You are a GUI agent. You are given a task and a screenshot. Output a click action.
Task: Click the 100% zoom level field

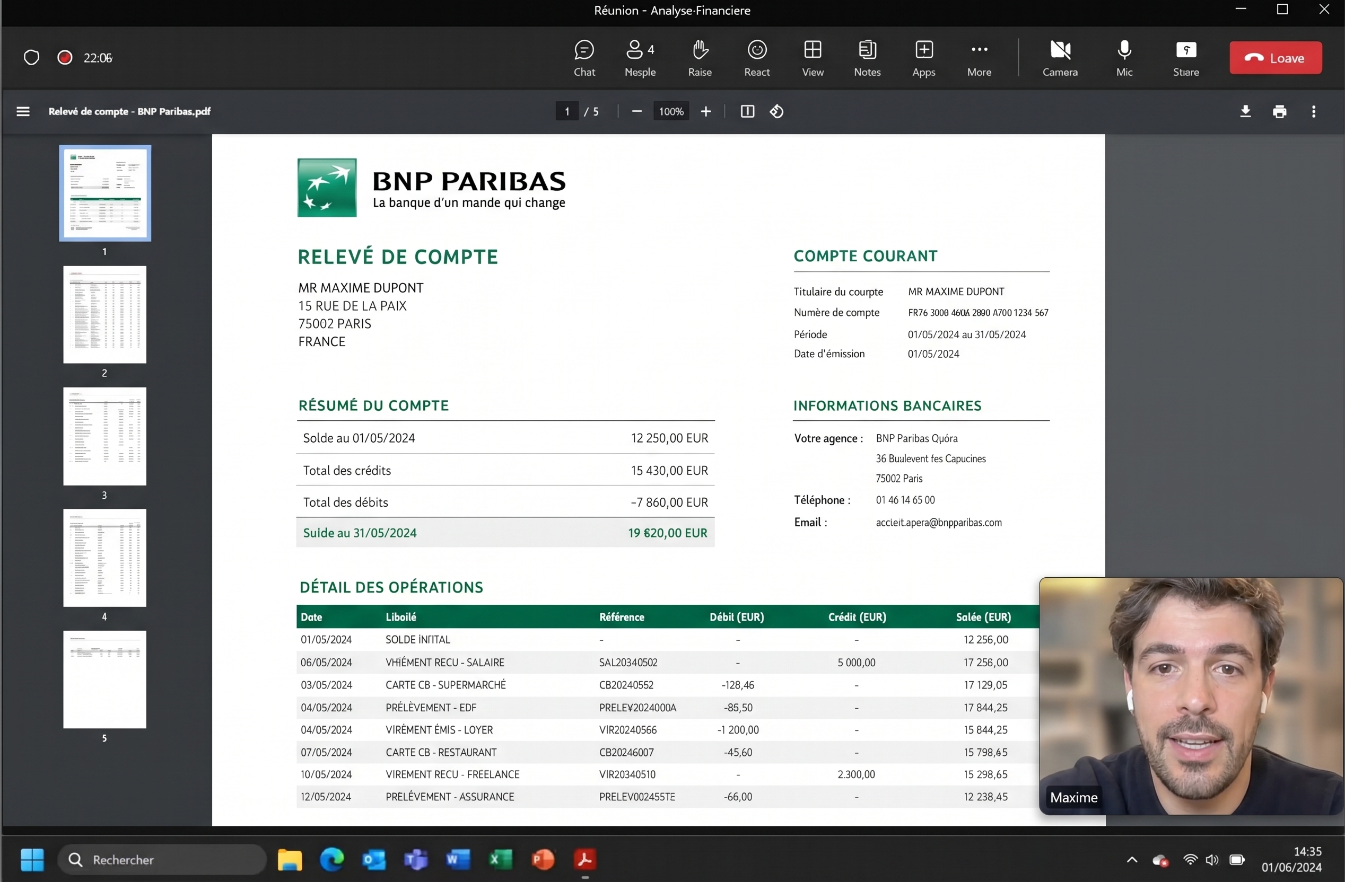[671, 111]
